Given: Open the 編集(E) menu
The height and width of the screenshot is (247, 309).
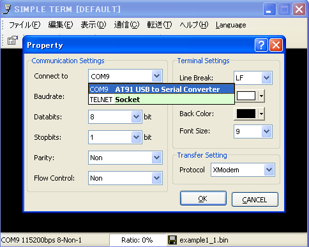Looking at the screenshot, I should coord(61,25).
